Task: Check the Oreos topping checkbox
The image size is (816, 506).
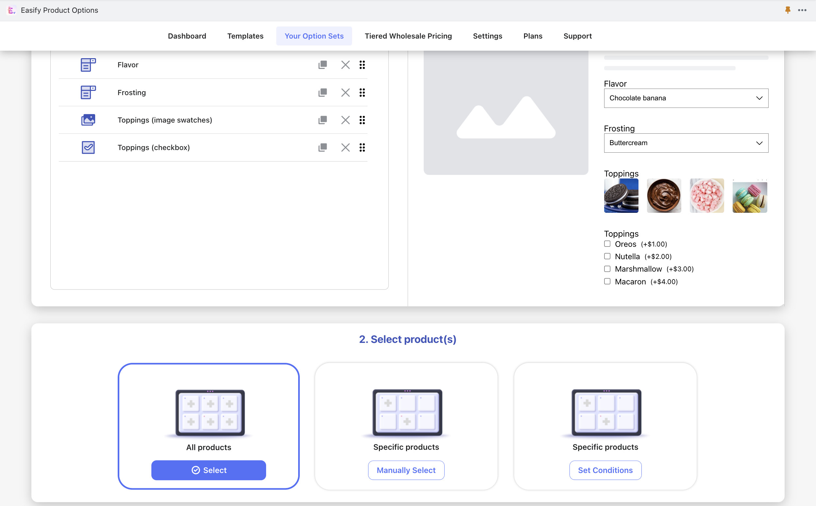Action: pos(607,244)
